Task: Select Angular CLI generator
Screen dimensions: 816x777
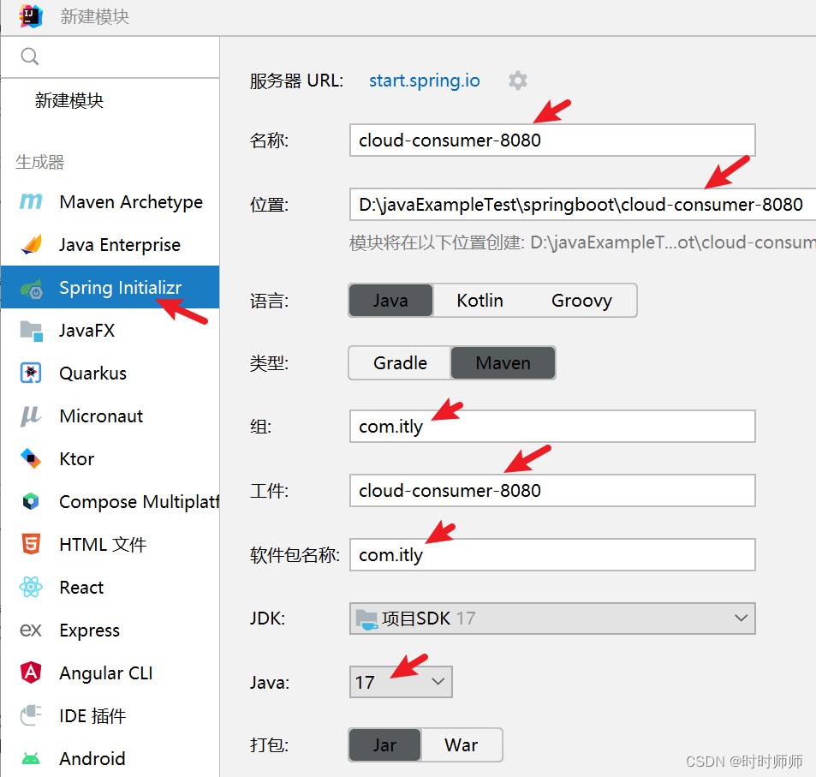Action: tap(110, 672)
